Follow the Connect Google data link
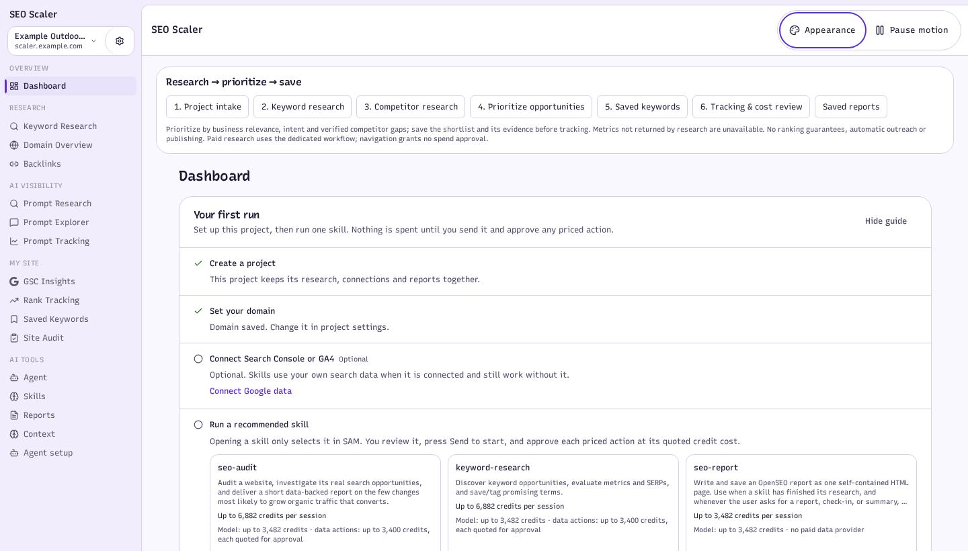Image resolution: width=968 pixels, height=551 pixels. point(251,391)
